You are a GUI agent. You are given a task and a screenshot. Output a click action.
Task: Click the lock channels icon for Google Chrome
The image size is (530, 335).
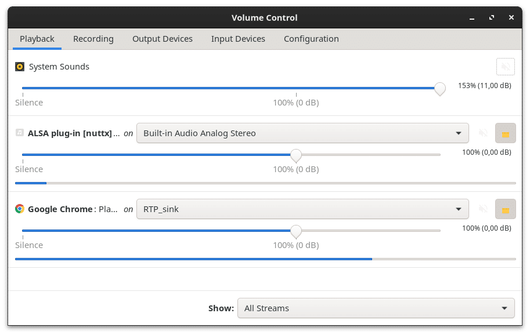point(505,209)
